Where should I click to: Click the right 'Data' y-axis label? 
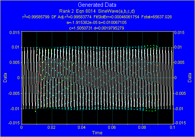pyautogui.click(x=190, y=78)
